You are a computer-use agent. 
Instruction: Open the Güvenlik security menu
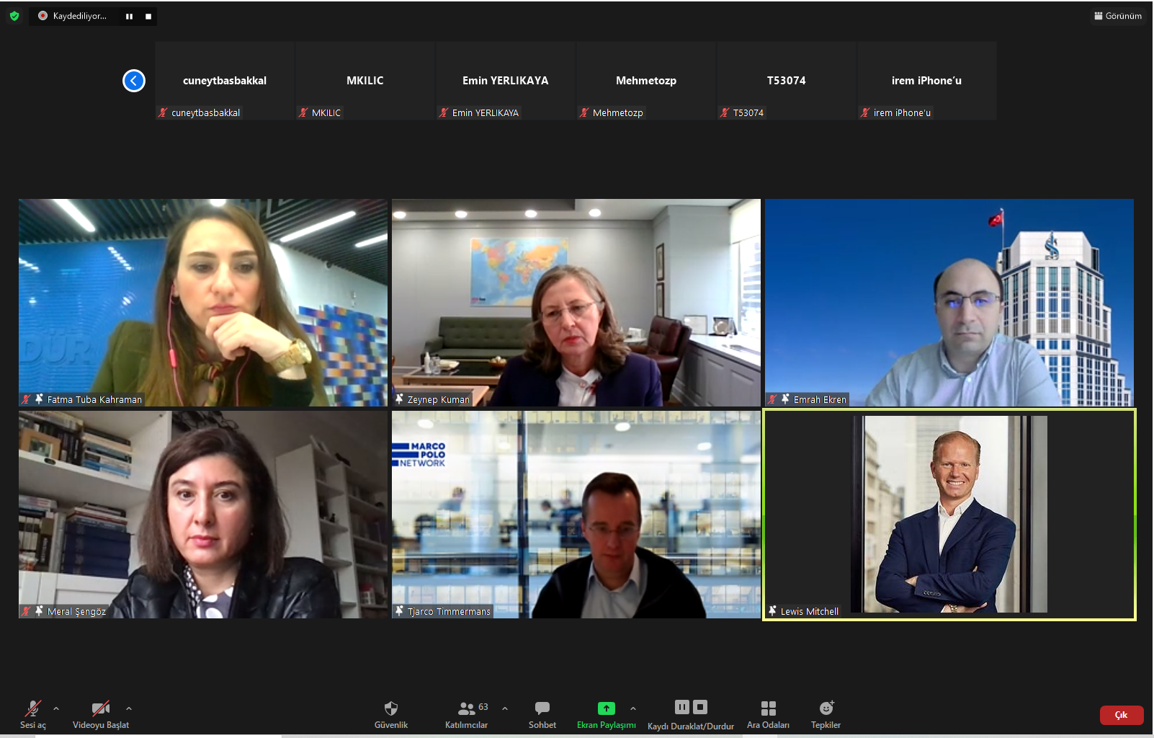[391, 714]
